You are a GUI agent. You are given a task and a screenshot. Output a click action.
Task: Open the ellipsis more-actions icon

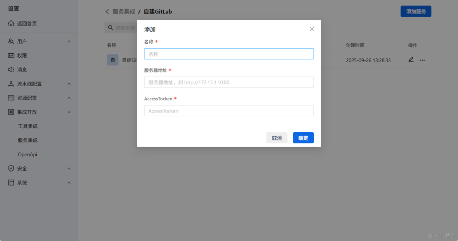[x=422, y=60]
